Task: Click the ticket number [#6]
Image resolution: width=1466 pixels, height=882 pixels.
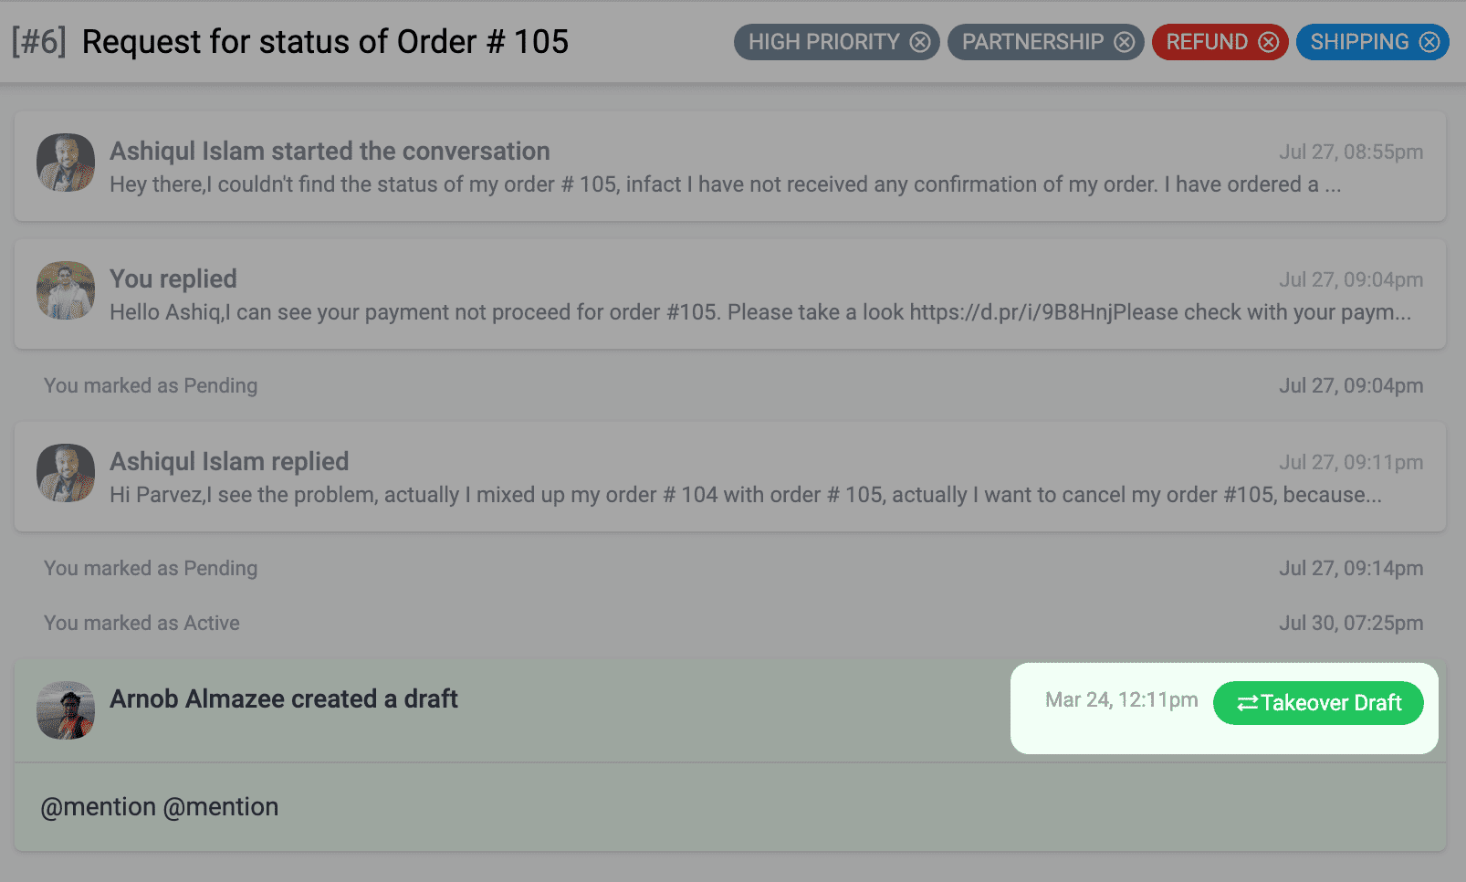Action: tap(39, 42)
